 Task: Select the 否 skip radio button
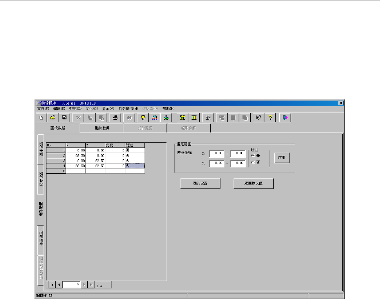point(253,162)
